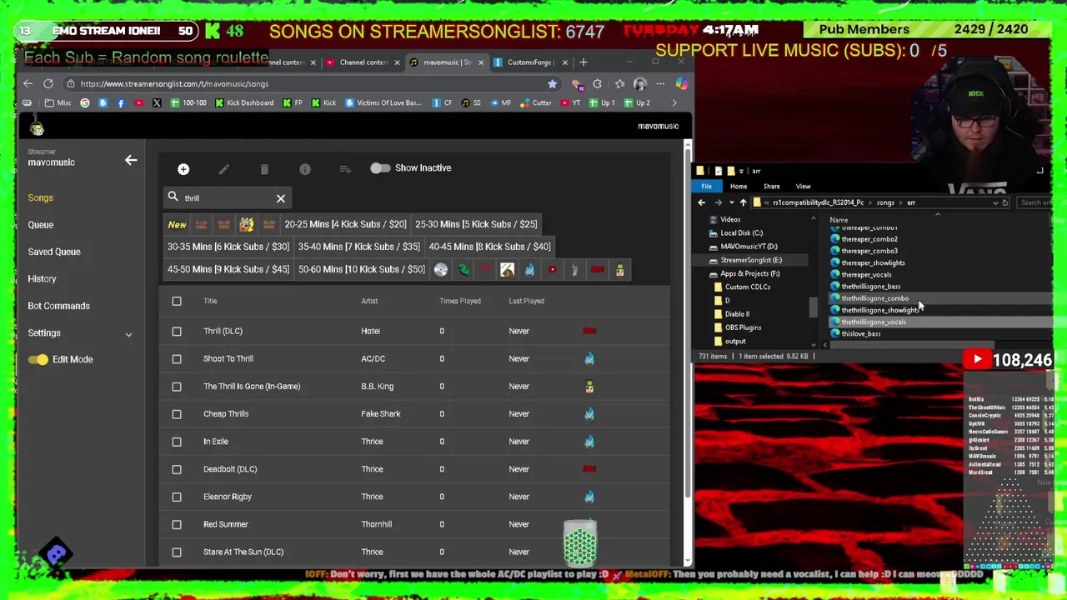Open the recent locations dropdown in File Explorer
This screenshot has width=1067, height=600.
[x=731, y=202]
